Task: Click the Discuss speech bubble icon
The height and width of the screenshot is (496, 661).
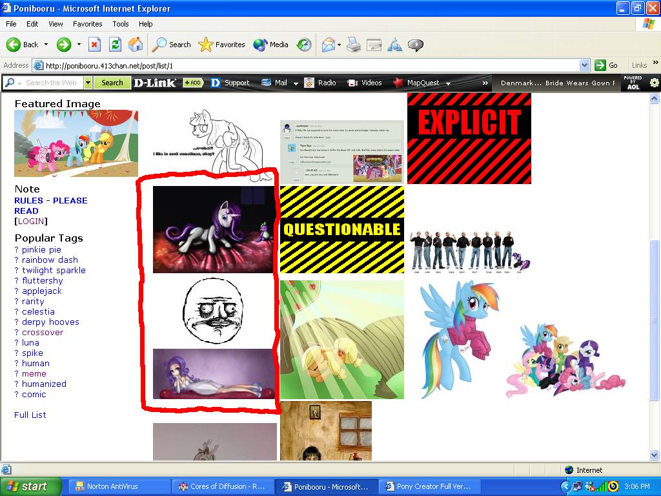Action: pyautogui.click(x=416, y=45)
